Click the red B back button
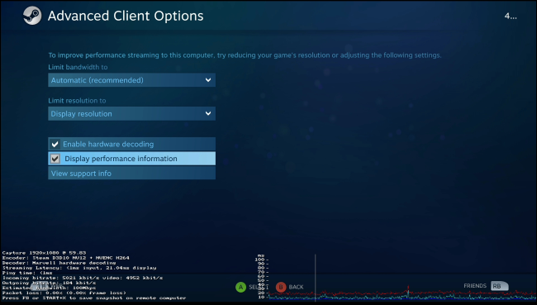Image resolution: width=537 pixels, height=305 pixels. [x=281, y=287]
